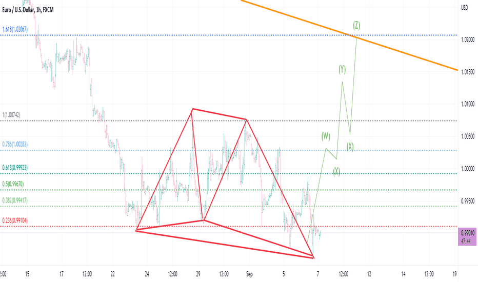The height and width of the screenshot is (282, 478).
Task: Click the 5 date label on time axis
Action: 284,274
